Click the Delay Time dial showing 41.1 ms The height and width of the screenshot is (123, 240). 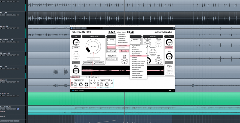click(93, 46)
